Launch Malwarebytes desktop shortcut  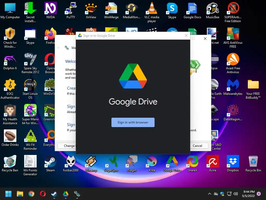tap(233, 87)
